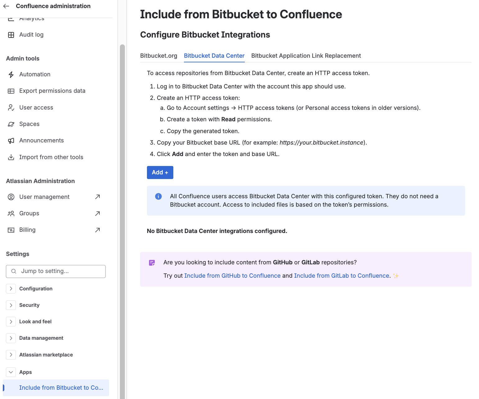
Task: Click the Groups people icon
Action: pyautogui.click(x=11, y=213)
